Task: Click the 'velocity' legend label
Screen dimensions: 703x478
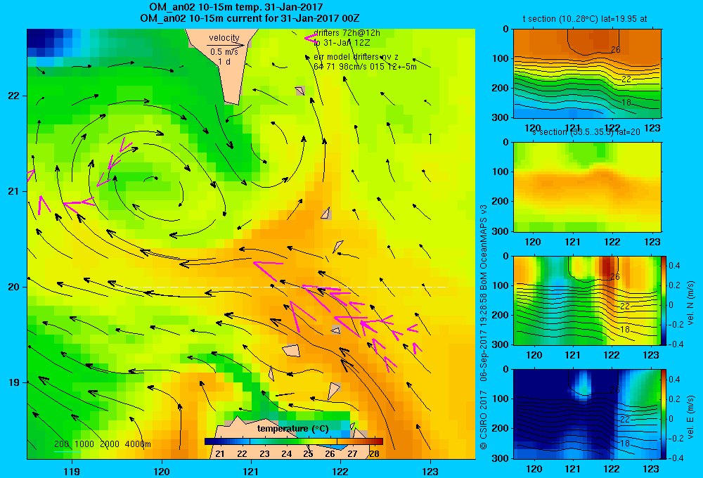Action: [x=224, y=38]
